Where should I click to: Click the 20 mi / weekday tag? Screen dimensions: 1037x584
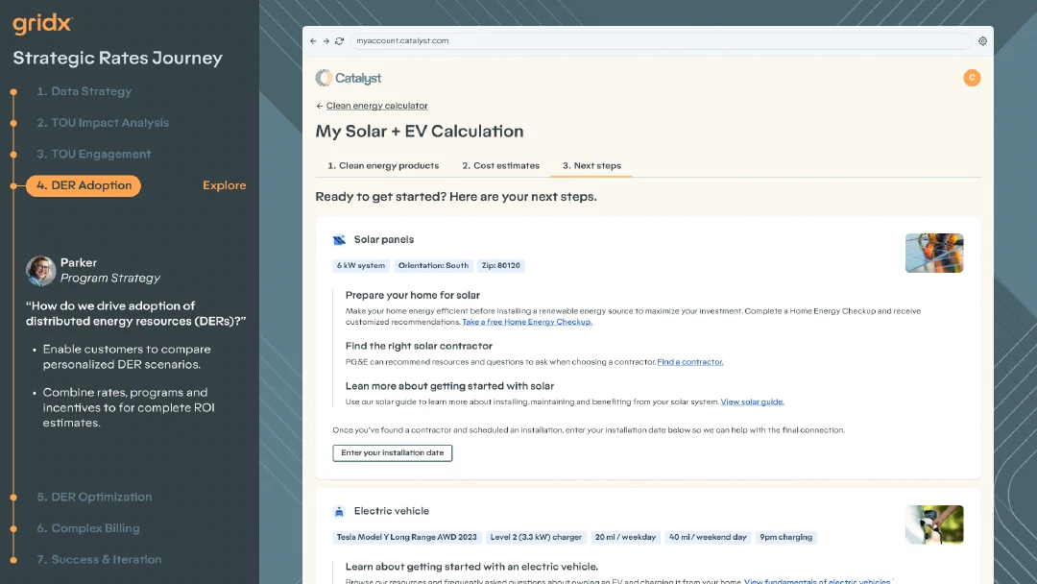625,537
